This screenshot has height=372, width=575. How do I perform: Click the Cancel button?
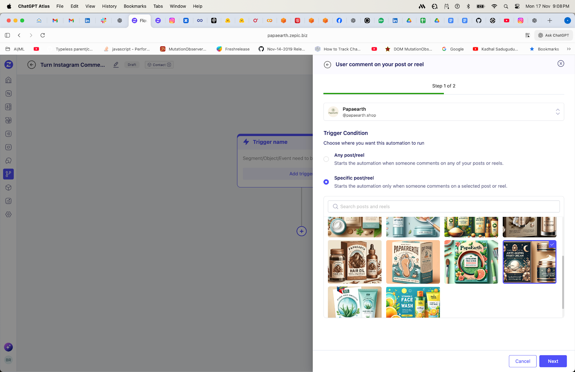pos(523,361)
